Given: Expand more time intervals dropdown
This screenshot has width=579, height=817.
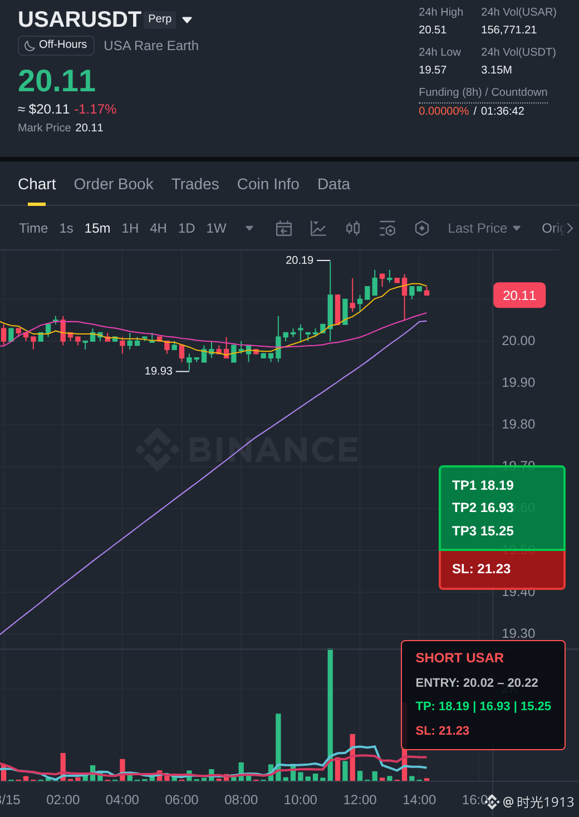Looking at the screenshot, I should 249,228.
